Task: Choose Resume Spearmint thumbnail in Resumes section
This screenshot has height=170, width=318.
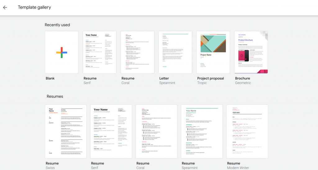Action: coord(202,131)
